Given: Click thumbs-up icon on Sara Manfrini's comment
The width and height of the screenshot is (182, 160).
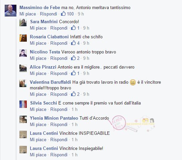Looking at the screenshot, I should 73,28.
